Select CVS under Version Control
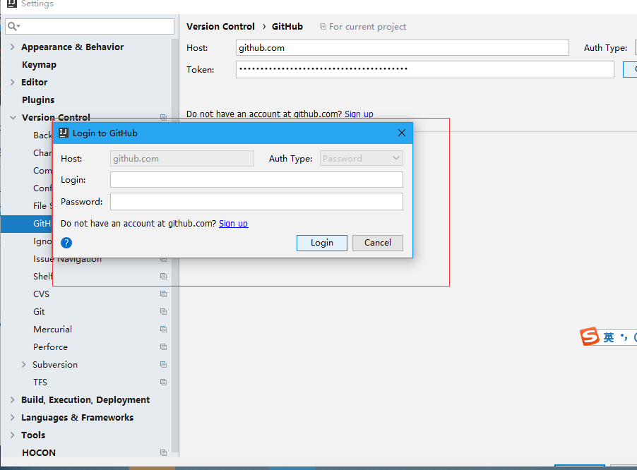The height and width of the screenshot is (470, 637). (41, 294)
